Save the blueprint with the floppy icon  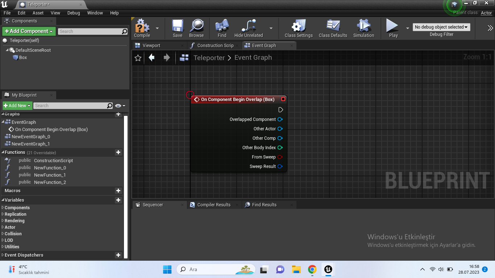[x=178, y=29]
